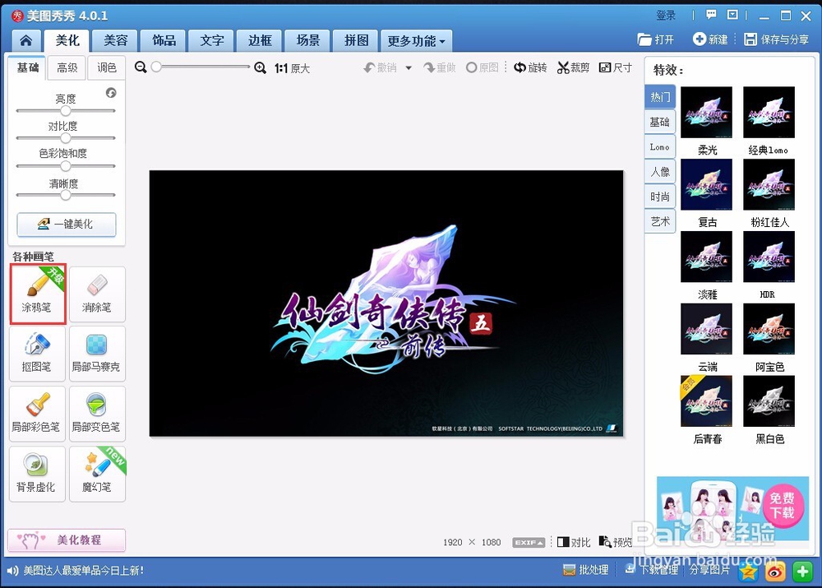Click the 对比度 contrast slider handle
This screenshot has width=822, height=588.
click(66, 138)
